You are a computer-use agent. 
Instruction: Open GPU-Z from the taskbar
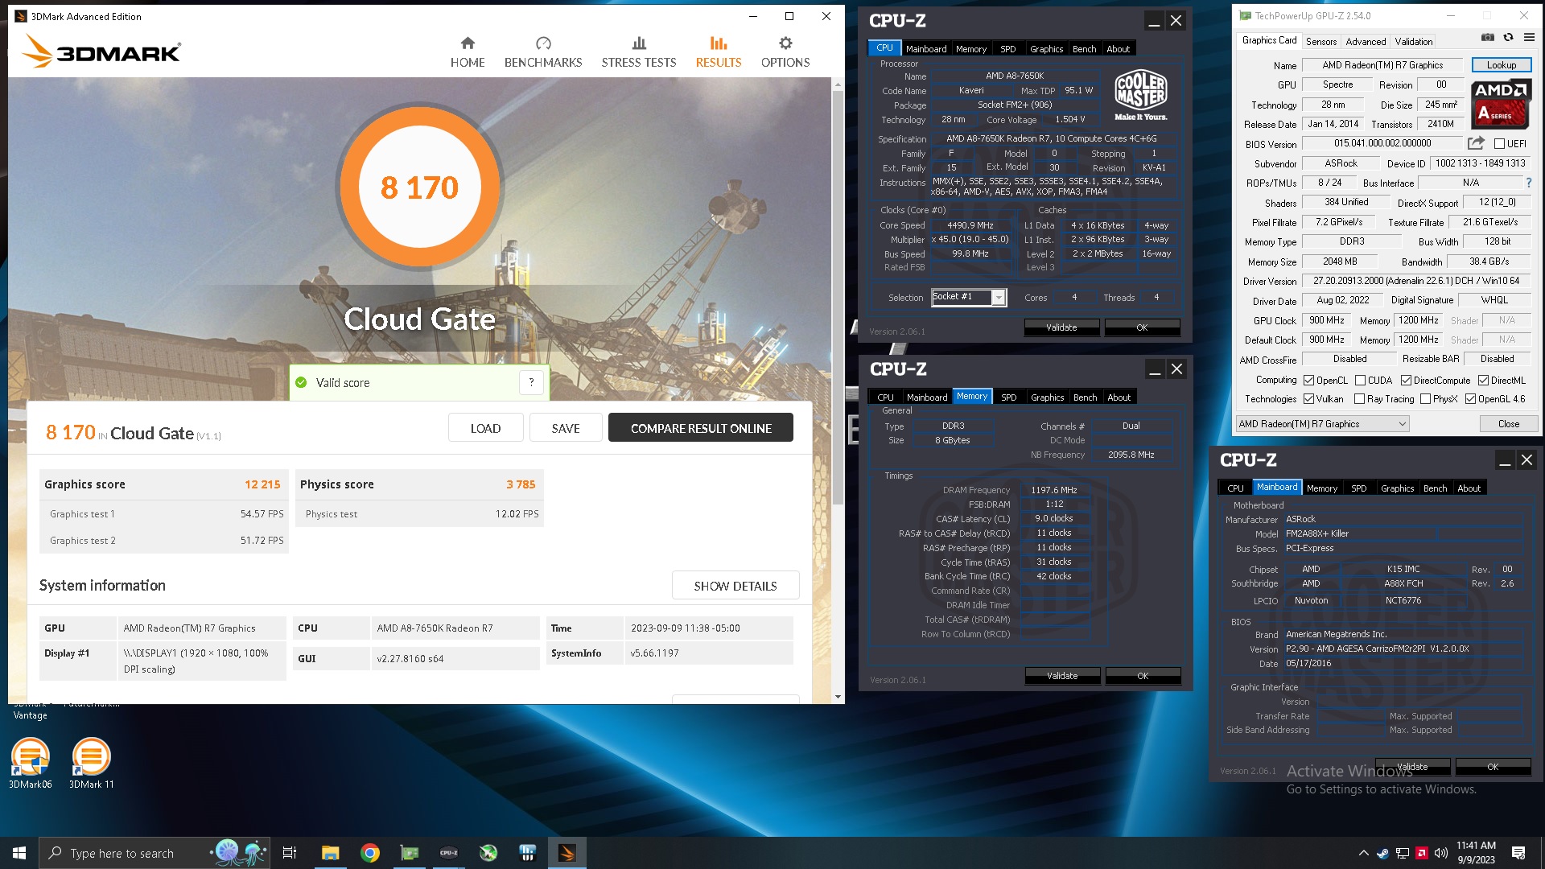[410, 853]
